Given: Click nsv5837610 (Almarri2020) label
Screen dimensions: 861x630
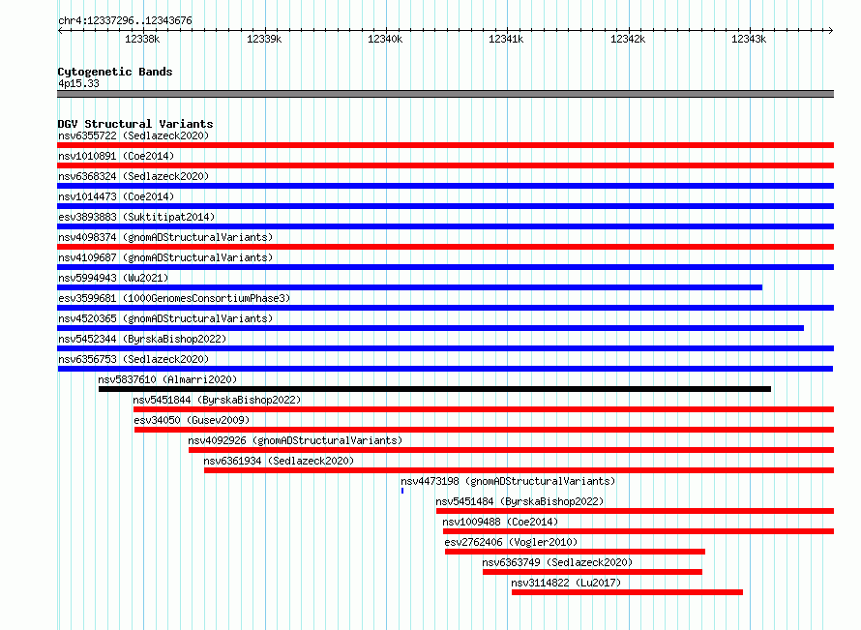Looking at the screenshot, I should pyautogui.click(x=167, y=379).
